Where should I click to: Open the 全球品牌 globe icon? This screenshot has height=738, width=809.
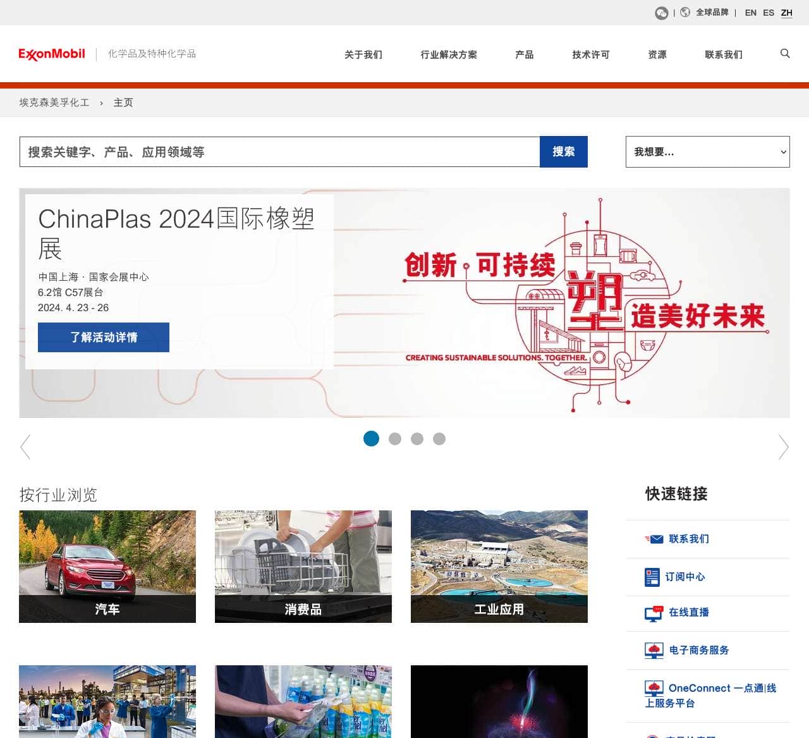685,13
